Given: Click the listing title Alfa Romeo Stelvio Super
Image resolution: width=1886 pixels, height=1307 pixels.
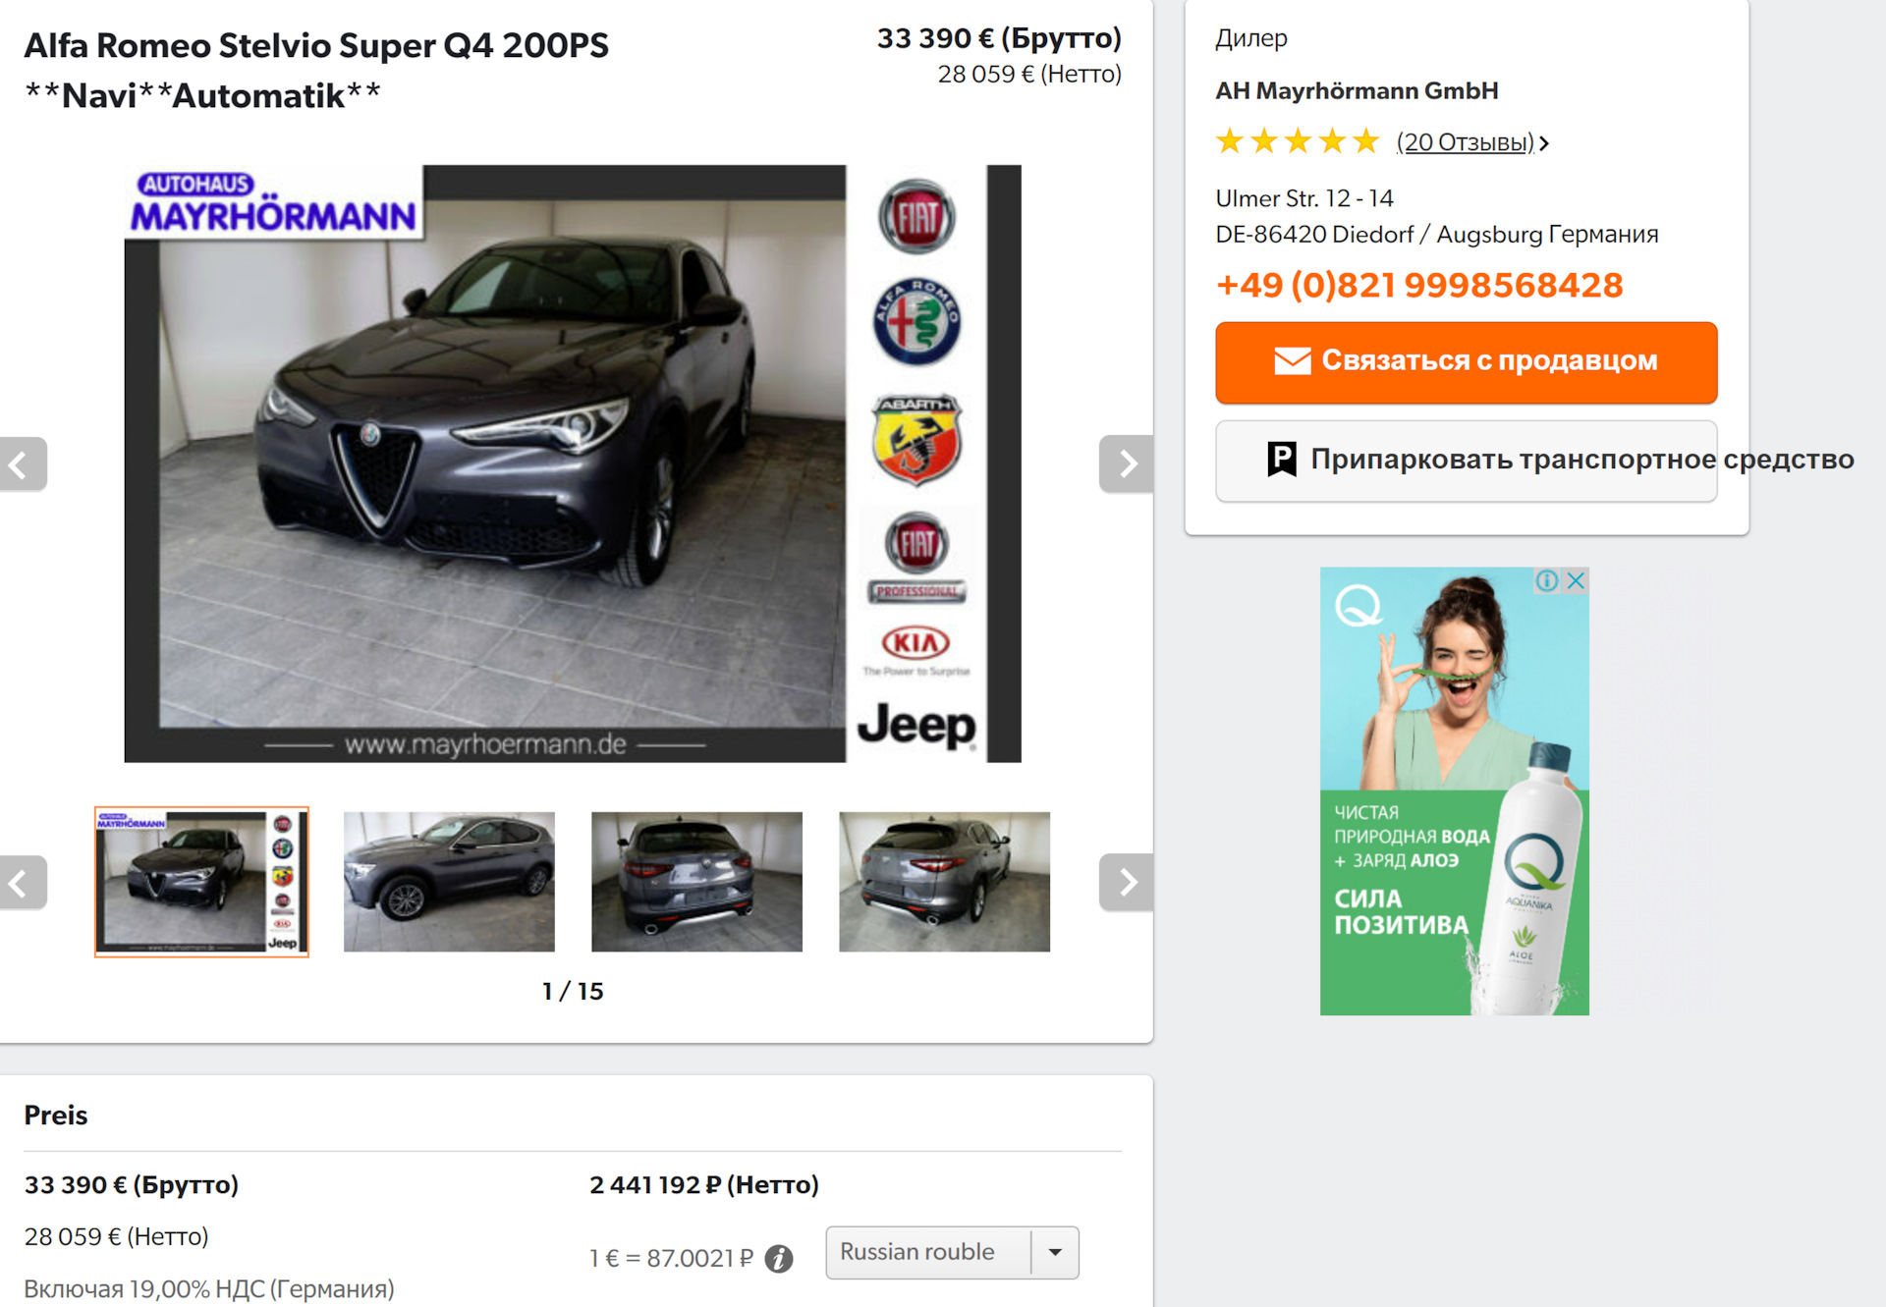Looking at the screenshot, I should [315, 70].
